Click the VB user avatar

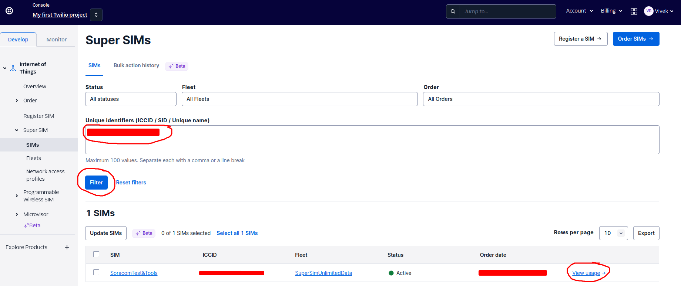tap(648, 11)
